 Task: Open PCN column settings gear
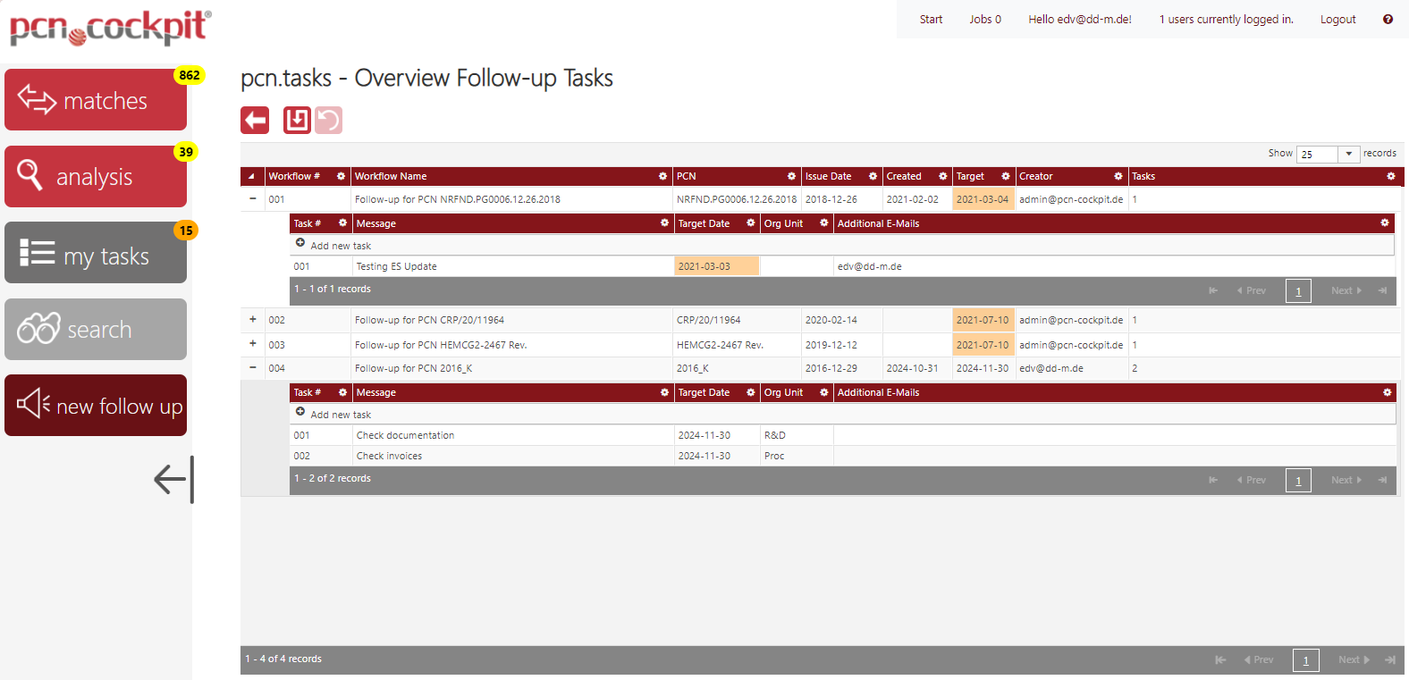click(791, 176)
